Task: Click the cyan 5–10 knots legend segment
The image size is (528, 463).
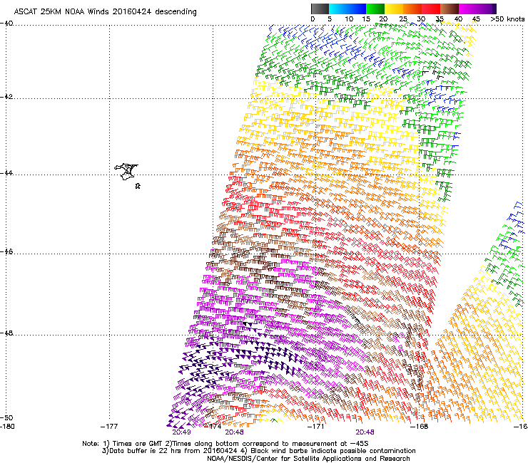Action: tap(338, 9)
